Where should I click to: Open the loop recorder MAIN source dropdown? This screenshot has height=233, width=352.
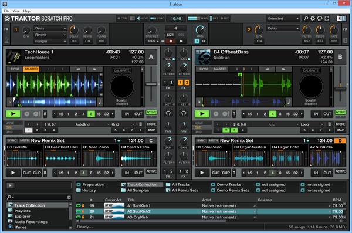click(x=153, y=41)
